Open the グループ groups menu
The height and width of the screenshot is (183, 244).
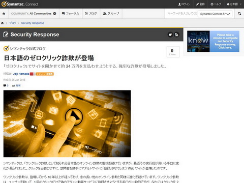pos(111,14)
